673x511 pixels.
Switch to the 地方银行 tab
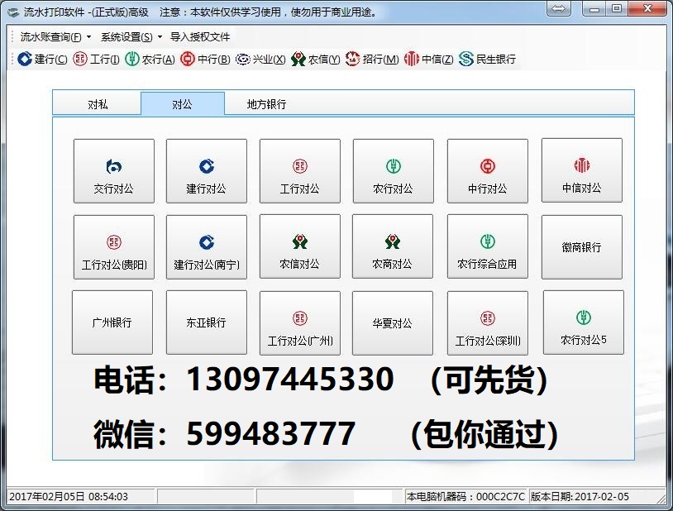coord(266,104)
